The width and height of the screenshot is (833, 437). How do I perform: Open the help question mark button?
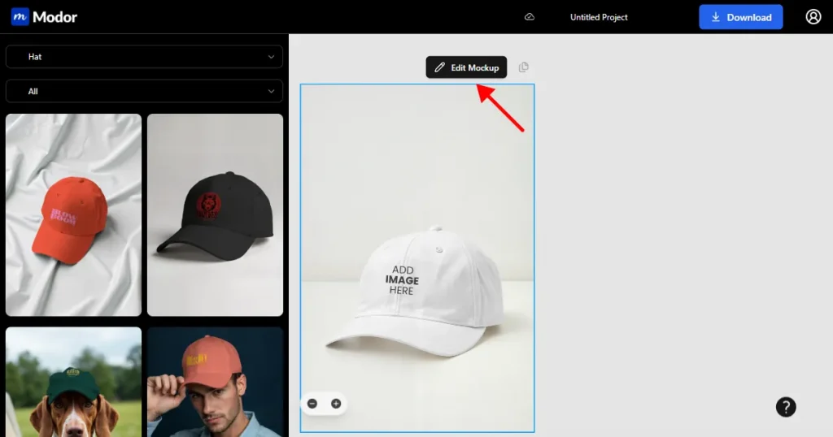[786, 407]
